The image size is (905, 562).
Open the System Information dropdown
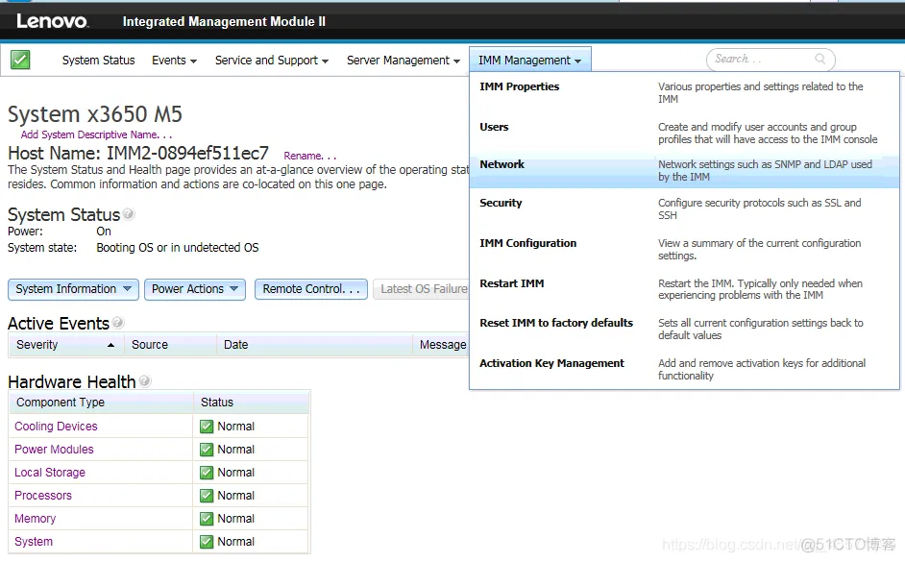(x=73, y=289)
